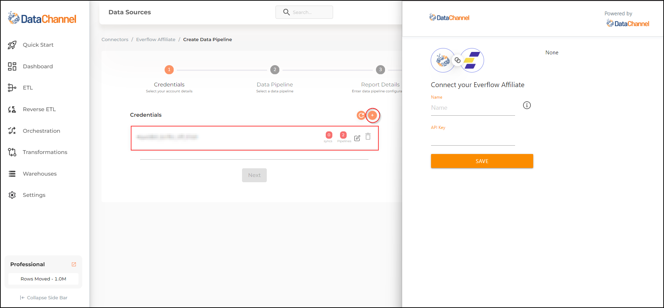Click the Everflow Affiliate logo icon
The height and width of the screenshot is (308, 664).
click(x=472, y=60)
